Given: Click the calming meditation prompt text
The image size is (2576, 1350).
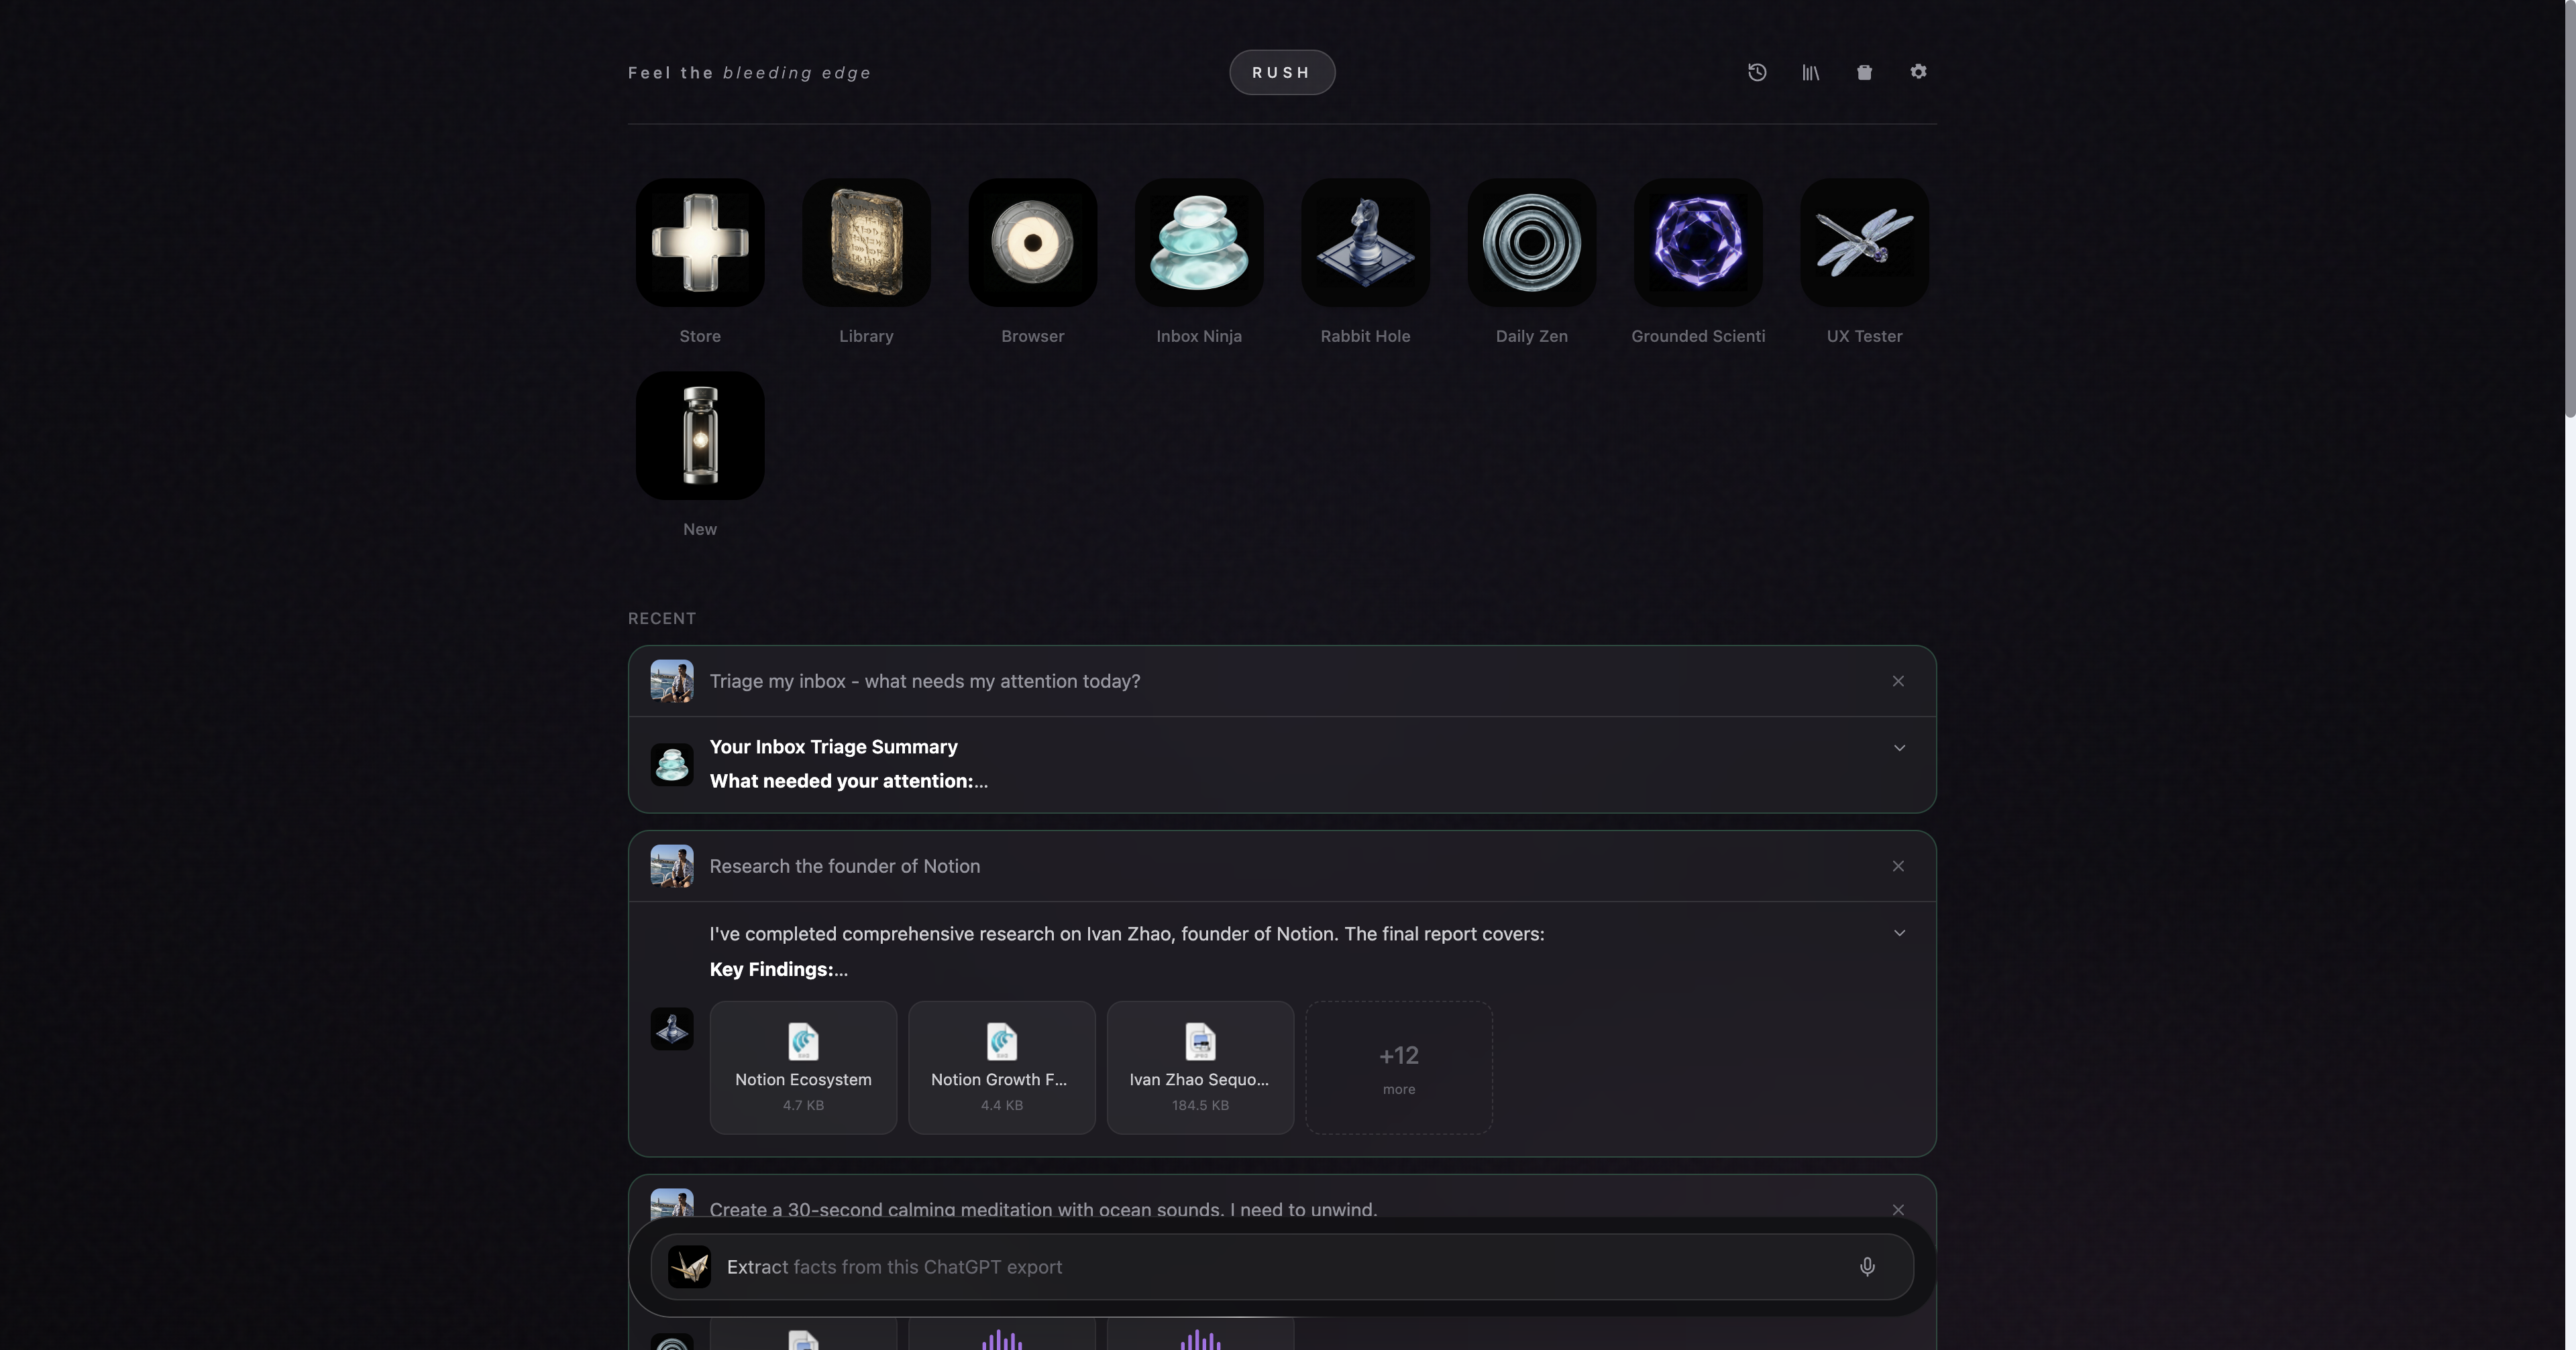Looking at the screenshot, I should (x=1043, y=1209).
